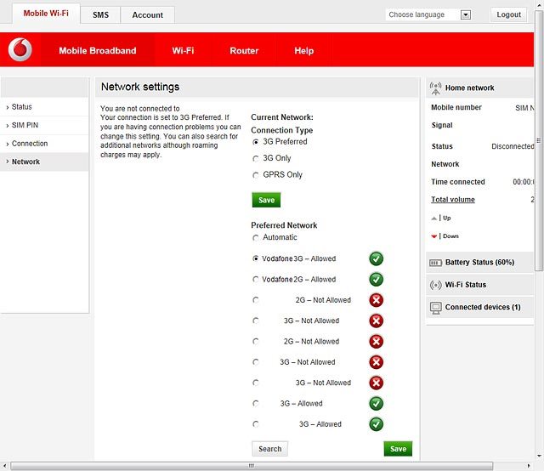Image resolution: width=544 pixels, height=471 pixels.
Task: Collapse the Home network panel header
Action: coord(479,88)
